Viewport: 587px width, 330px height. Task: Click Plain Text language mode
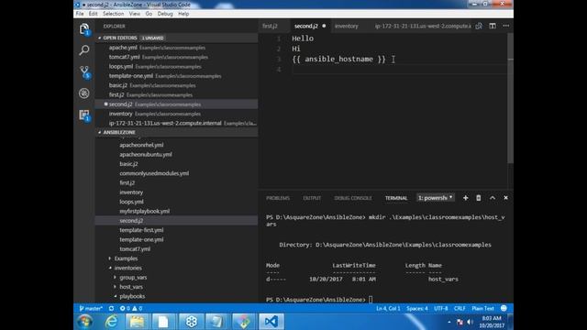click(x=482, y=308)
